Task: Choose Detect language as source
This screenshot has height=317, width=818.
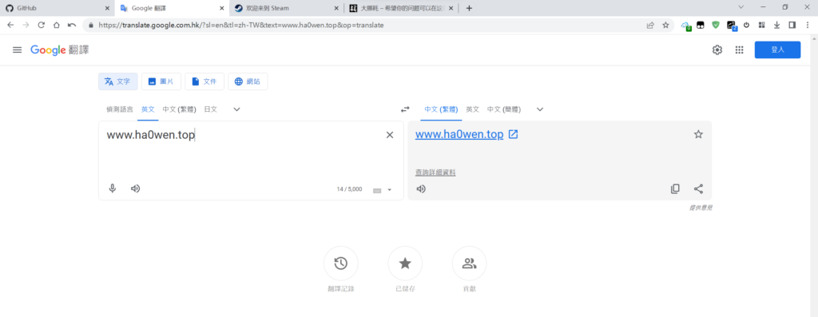Action: pyautogui.click(x=120, y=109)
